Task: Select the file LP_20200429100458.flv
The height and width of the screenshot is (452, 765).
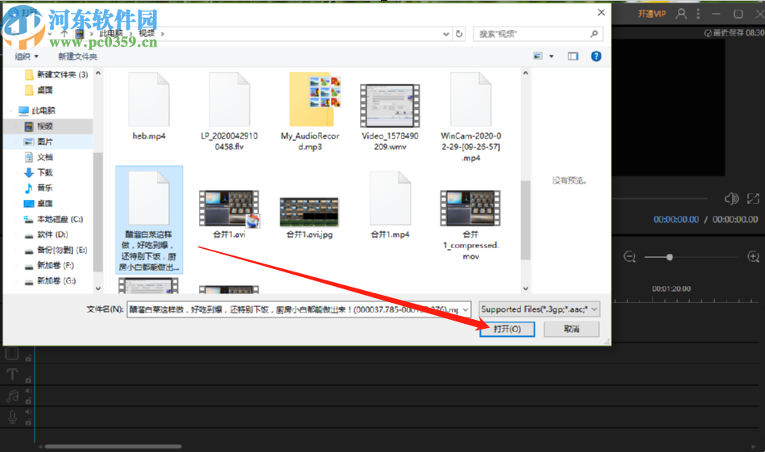Action: pyautogui.click(x=229, y=111)
